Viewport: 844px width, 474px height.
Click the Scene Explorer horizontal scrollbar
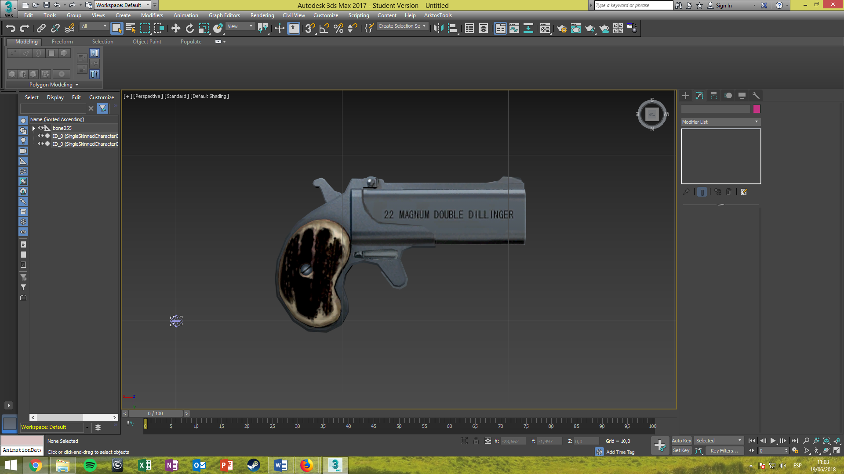pyautogui.click(x=73, y=417)
